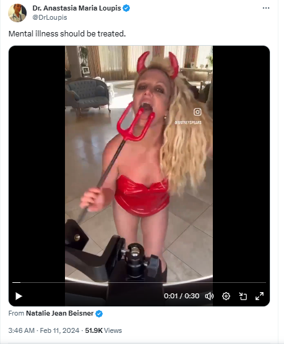The height and width of the screenshot is (344, 284).
Task: View the 51.9K Views count
Action: click(x=103, y=330)
